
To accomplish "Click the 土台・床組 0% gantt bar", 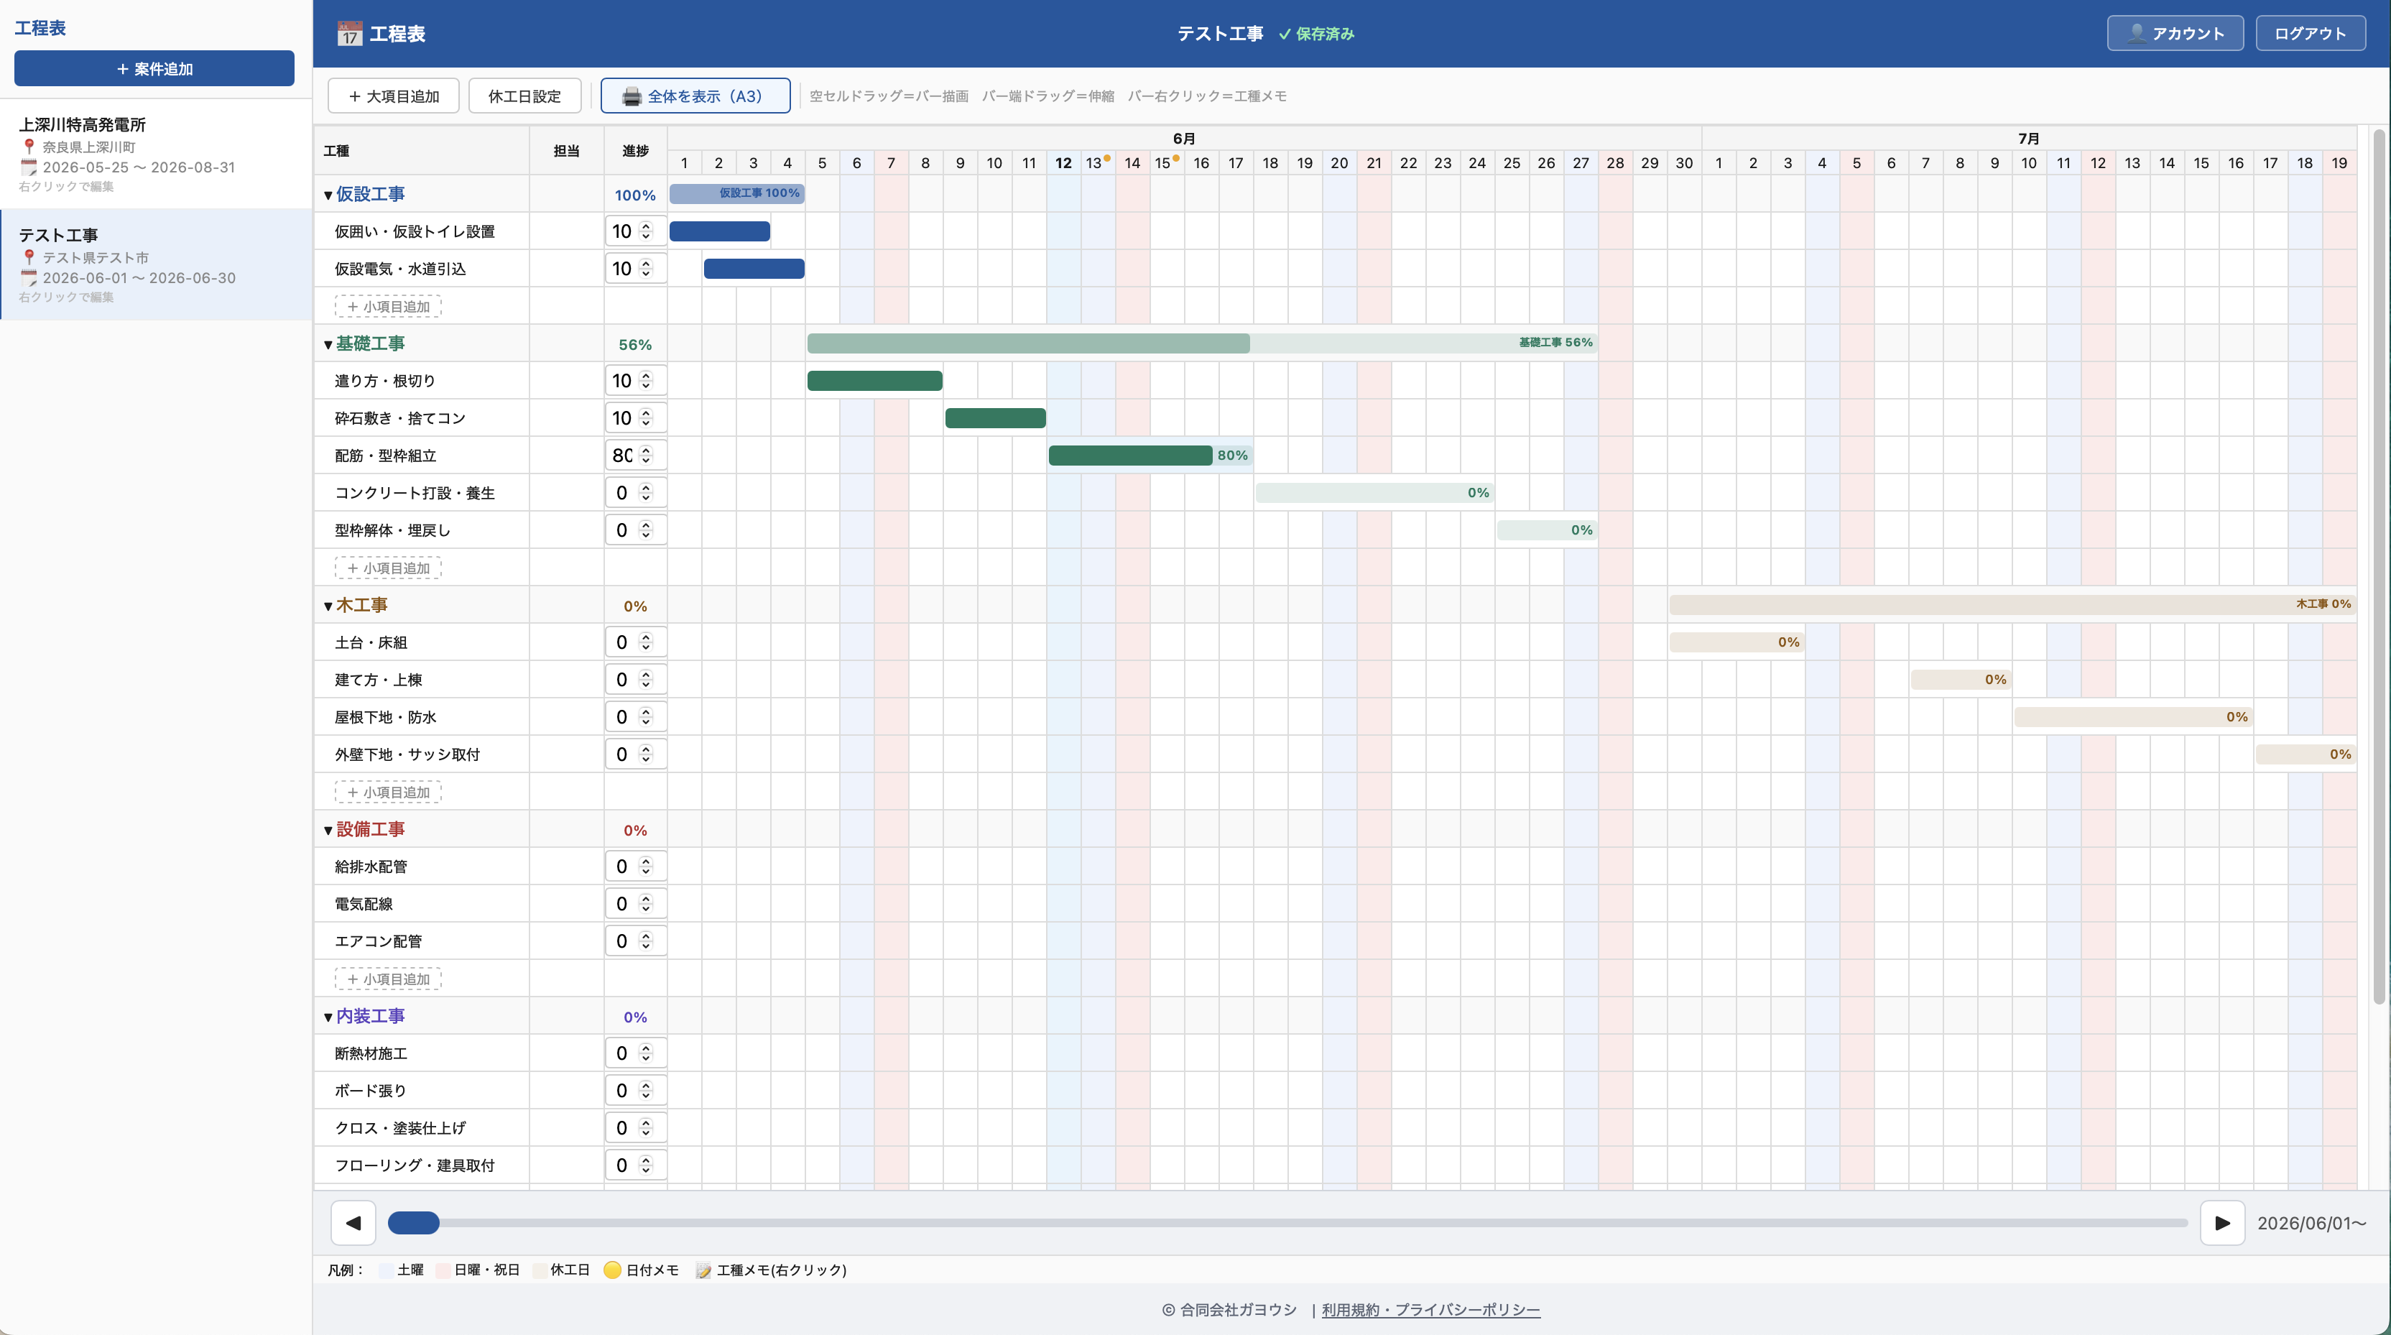I will click(x=1736, y=642).
